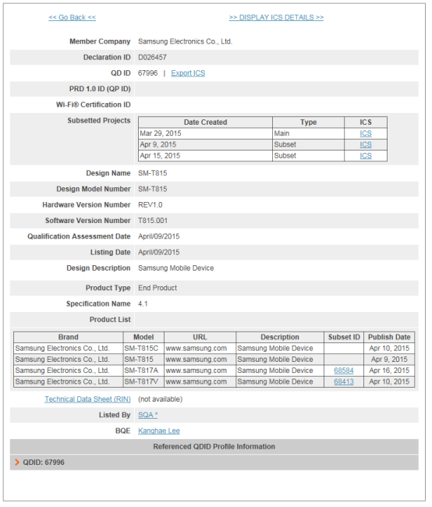Click the Publish Date column header
This screenshot has width=432, height=507.
click(389, 337)
